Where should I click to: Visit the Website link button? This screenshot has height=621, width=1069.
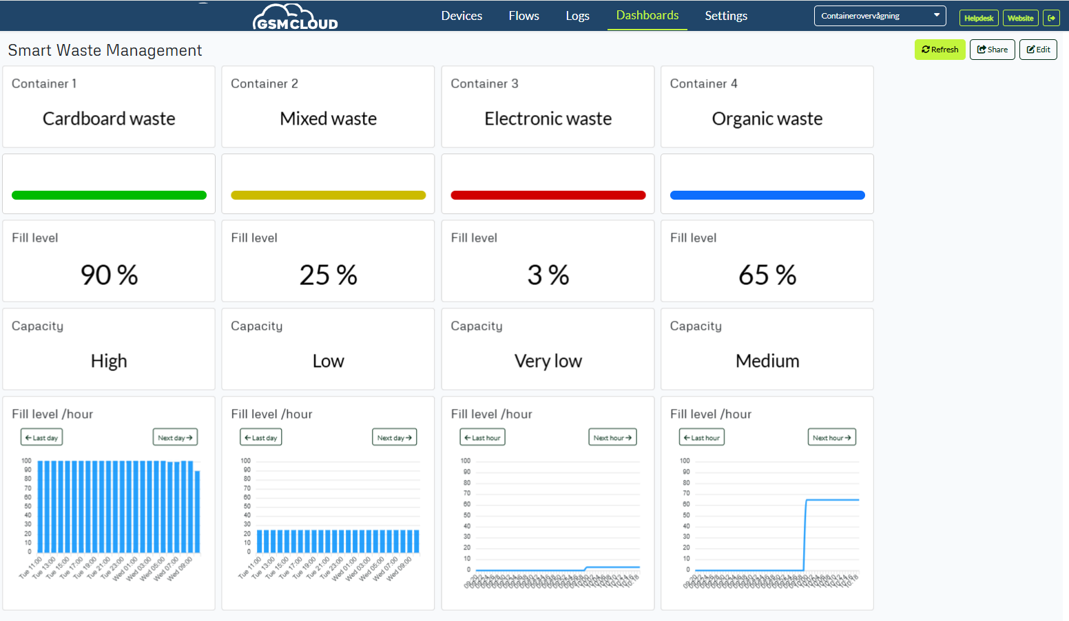1020,18
